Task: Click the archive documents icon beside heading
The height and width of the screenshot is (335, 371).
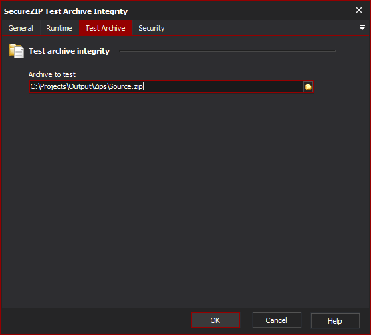Action: (x=16, y=51)
